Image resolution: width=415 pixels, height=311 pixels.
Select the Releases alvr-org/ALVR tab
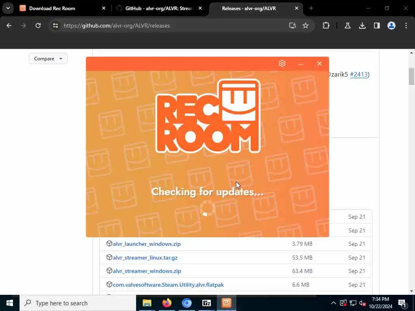point(249,9)
